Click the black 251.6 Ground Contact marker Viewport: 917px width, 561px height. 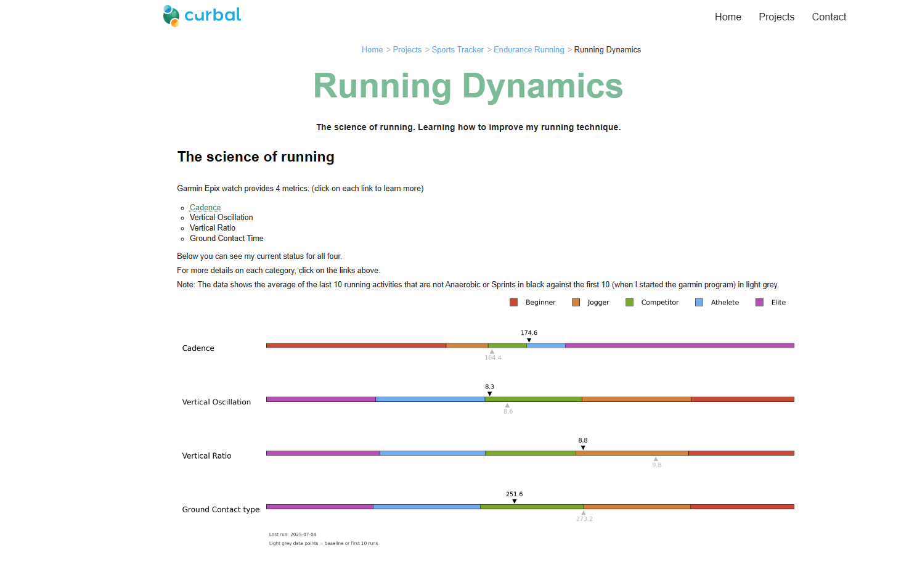[x=515, y=501]
